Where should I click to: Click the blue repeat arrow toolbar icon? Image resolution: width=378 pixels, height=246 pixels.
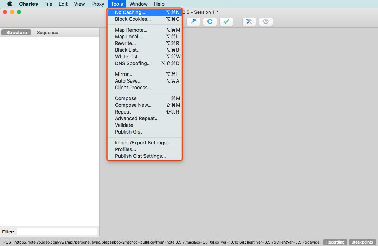click(x=210, y=22)
